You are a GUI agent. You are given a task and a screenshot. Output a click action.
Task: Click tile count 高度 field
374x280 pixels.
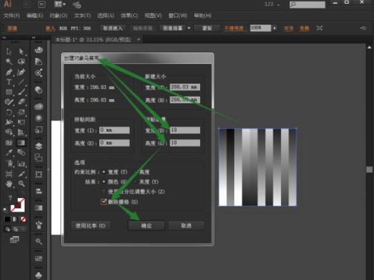(185, 143)
